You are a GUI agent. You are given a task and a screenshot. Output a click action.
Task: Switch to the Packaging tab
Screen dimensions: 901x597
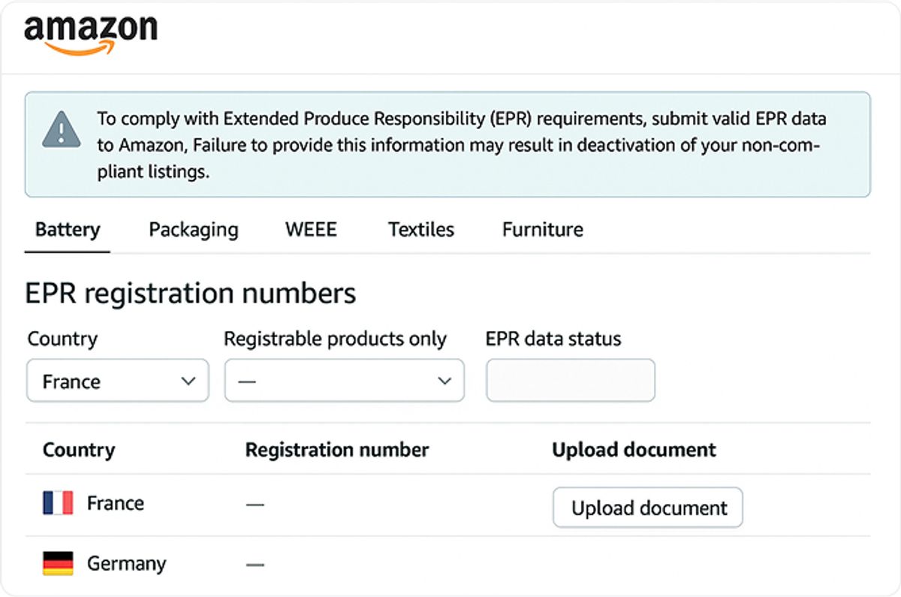coord(194,229)
